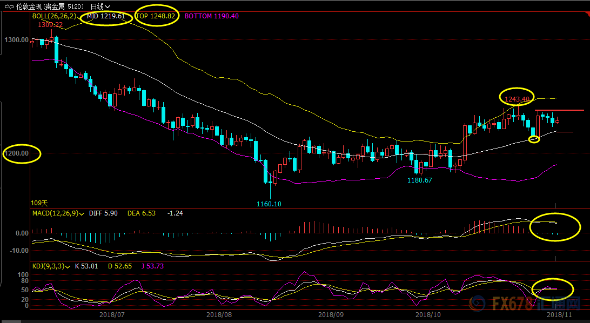Open the KDJ(9,3,3) indicator dropdown
This screenshot has height=323, width=590.
[x=69, y=265]
